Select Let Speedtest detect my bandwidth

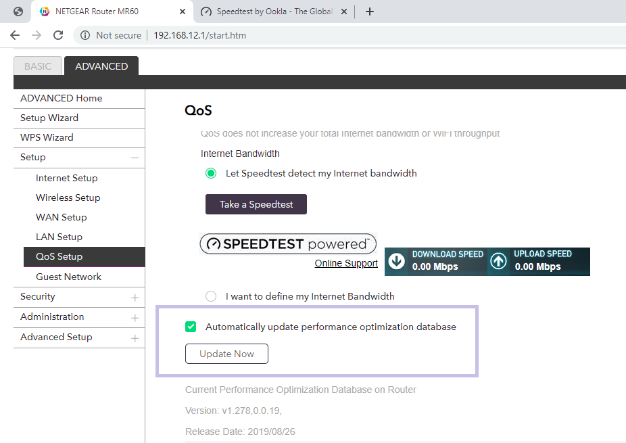(211, 173)
